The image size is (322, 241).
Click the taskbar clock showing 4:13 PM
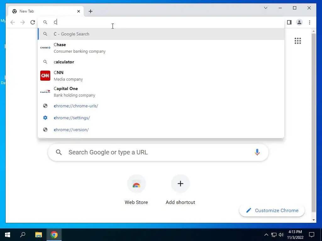pyautogui.click(x=295, y=235)
